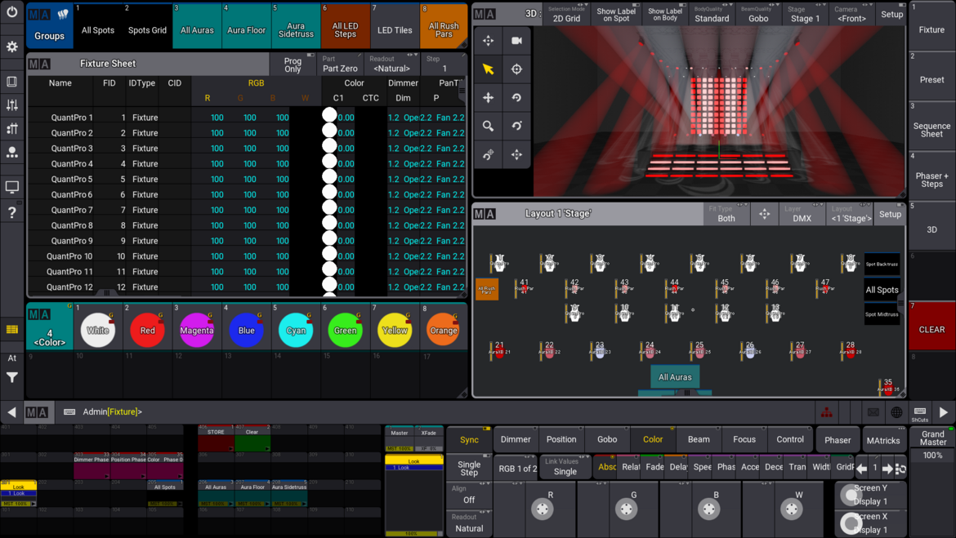Select the crosshair target tool in 3D toolbar
956x538 pixels.
(516, 69)
